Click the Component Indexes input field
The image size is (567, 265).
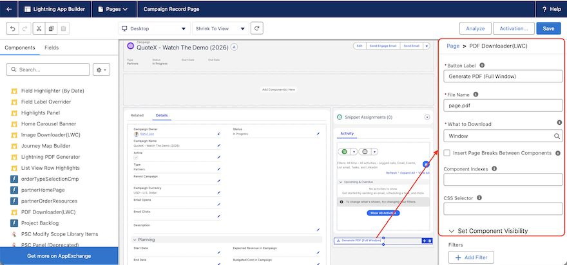tap(503, 179)
